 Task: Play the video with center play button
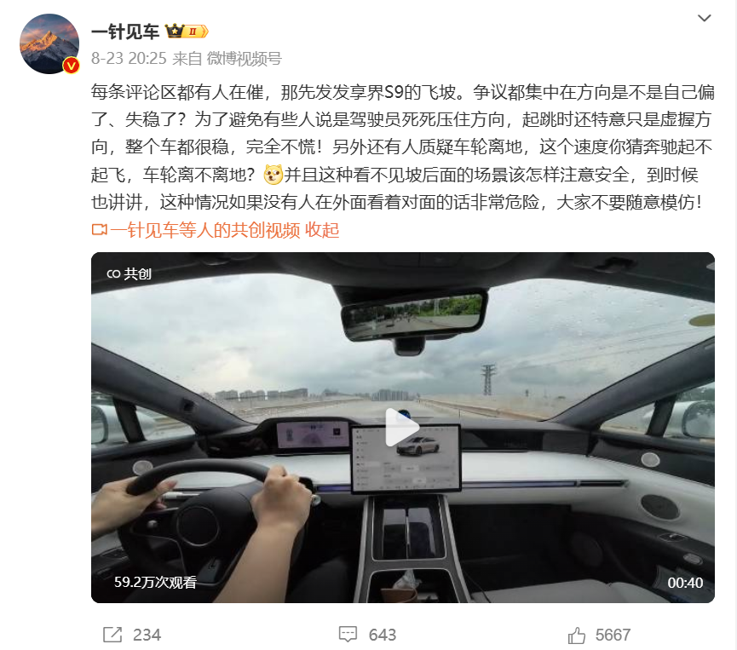coord(402,427)
